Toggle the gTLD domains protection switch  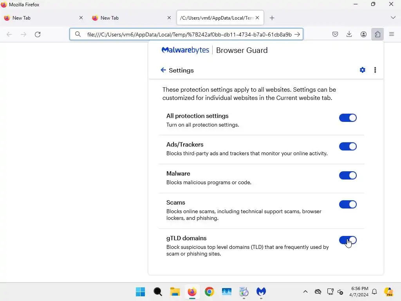(348, 240)
